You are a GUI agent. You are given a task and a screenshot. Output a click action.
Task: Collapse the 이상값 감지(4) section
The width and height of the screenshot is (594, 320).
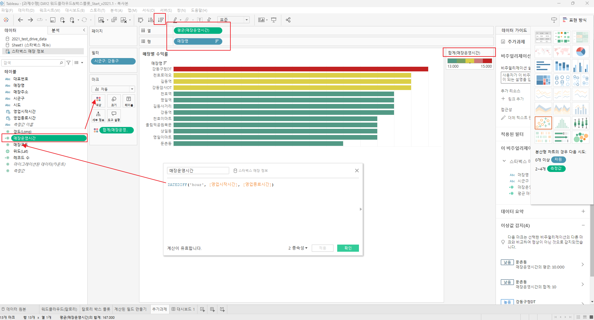coord(583,225)
